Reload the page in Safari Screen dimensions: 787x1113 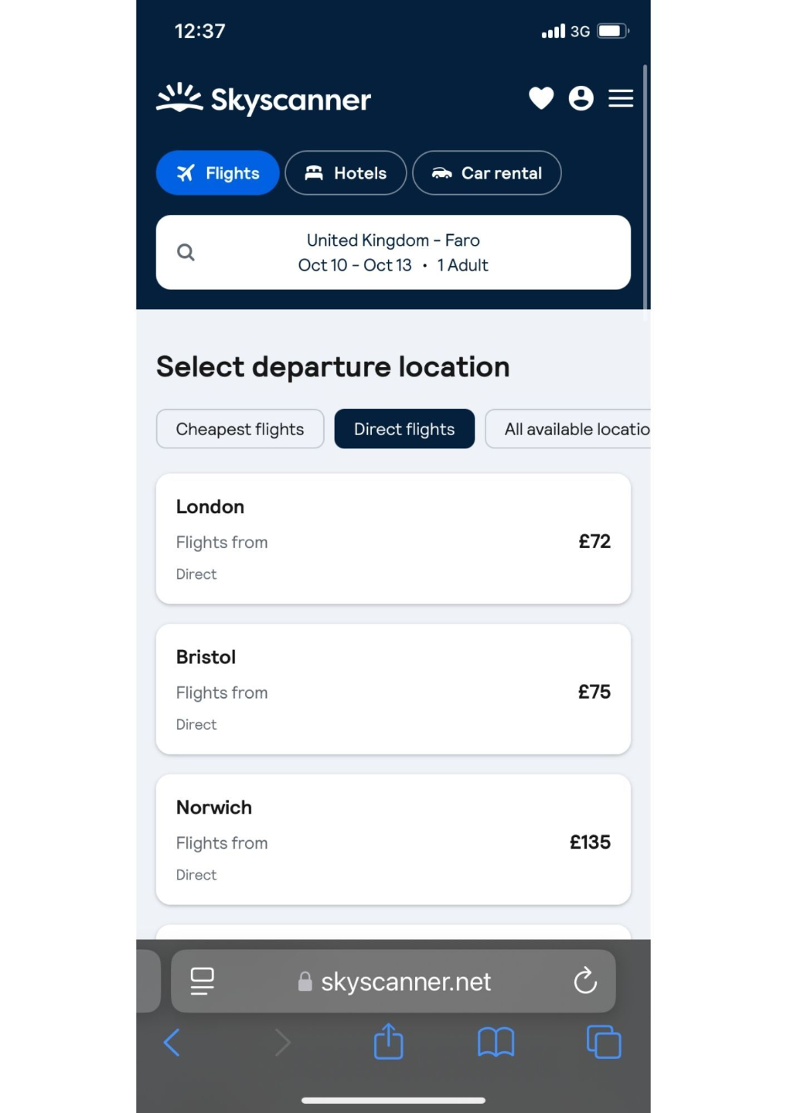(x=585, y=981)
